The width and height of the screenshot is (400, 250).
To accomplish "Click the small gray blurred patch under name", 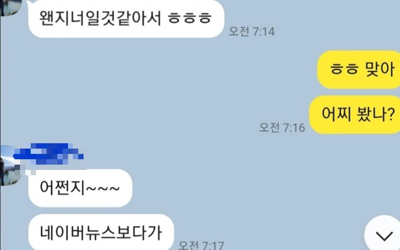I will click(25, 170).
